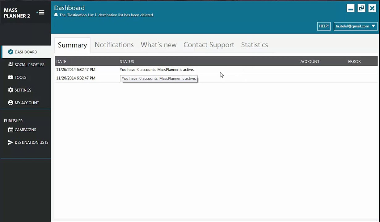This screenshot has width=380, height=222.
Task: Sort by ACCOUNT column header
Action: point(310,61)
